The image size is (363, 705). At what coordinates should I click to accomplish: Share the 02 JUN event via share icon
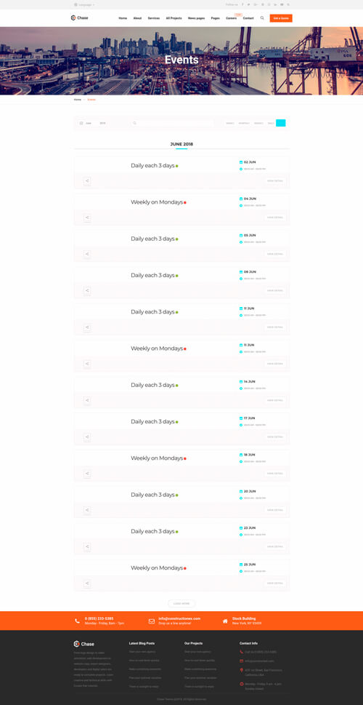[x=87, y=180]
